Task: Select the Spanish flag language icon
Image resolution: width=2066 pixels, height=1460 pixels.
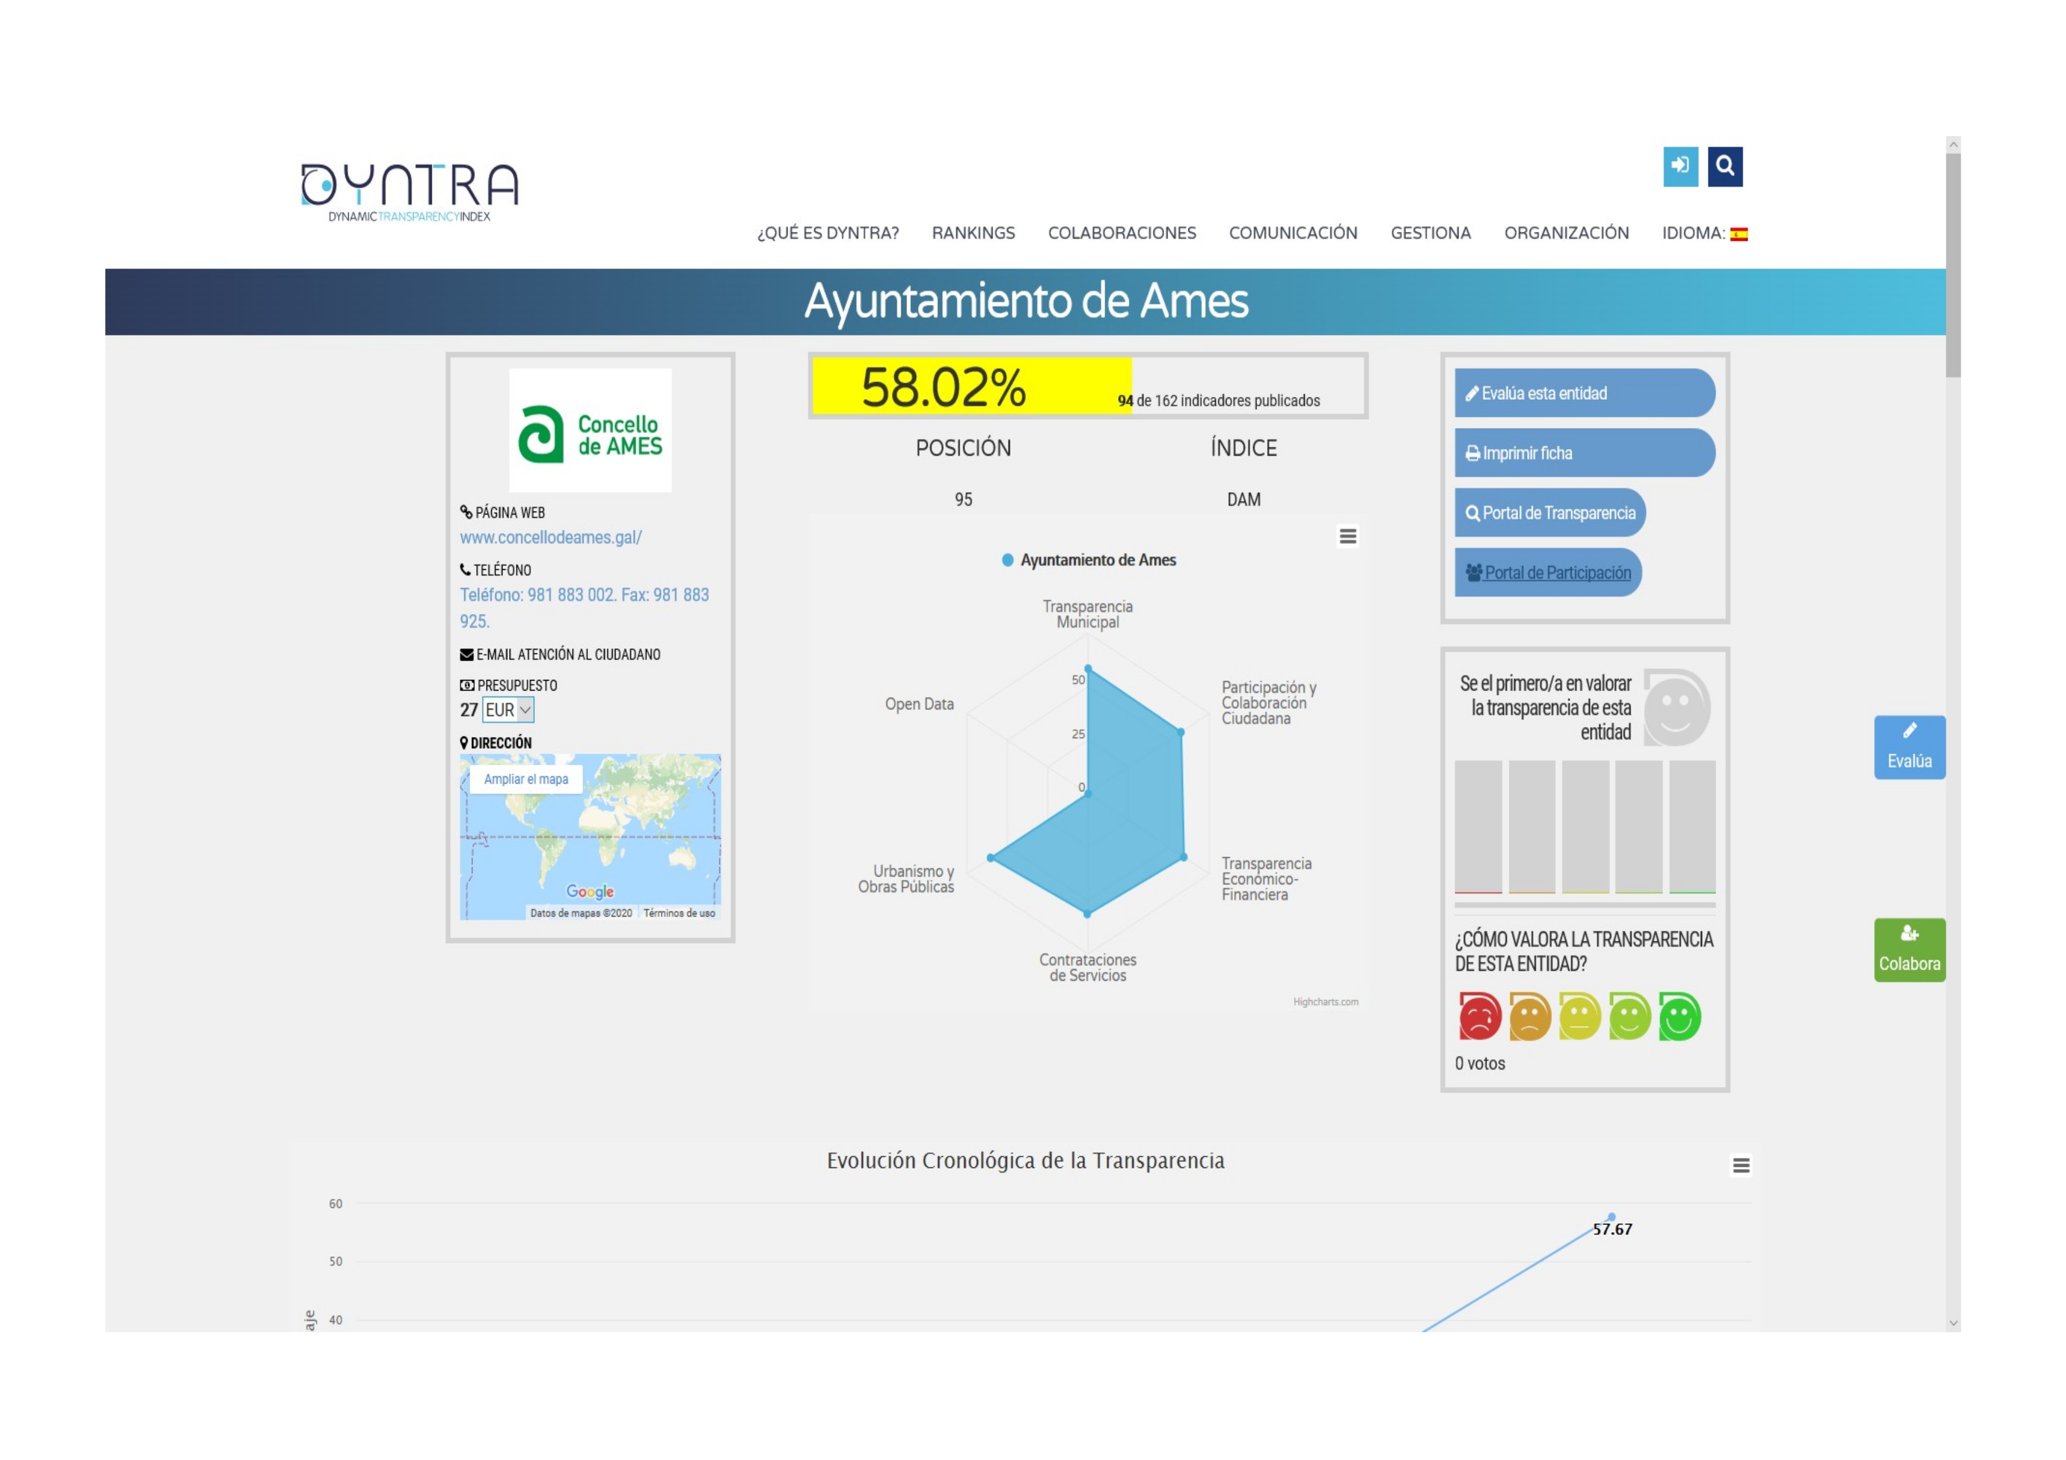Action: click(x=1738, y=234)
